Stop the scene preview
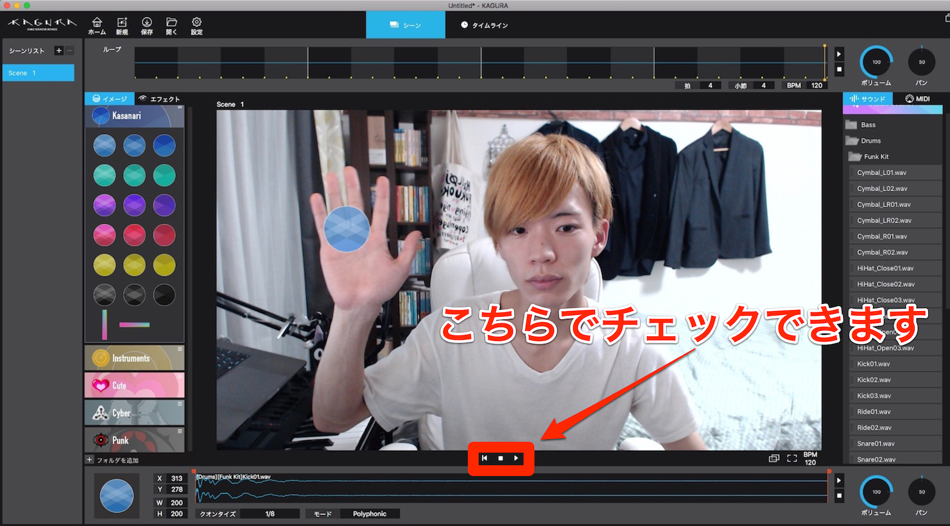The image size is (950, 526). (x=501, y=458)
